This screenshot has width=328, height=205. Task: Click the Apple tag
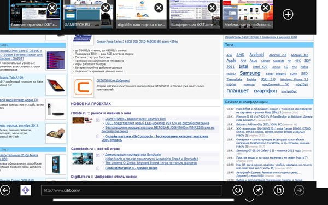click(231, 61)
